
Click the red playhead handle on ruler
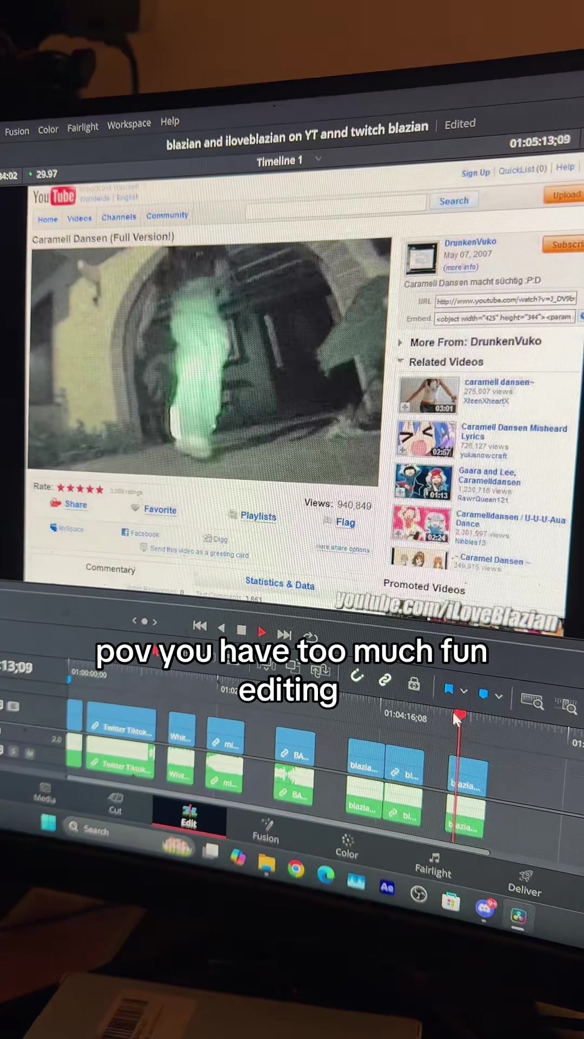pos(459,716)
